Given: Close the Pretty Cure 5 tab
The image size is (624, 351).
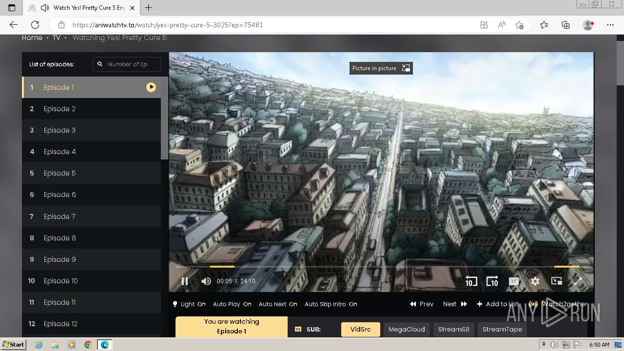Looking at the screenshot, I should 132,8.
